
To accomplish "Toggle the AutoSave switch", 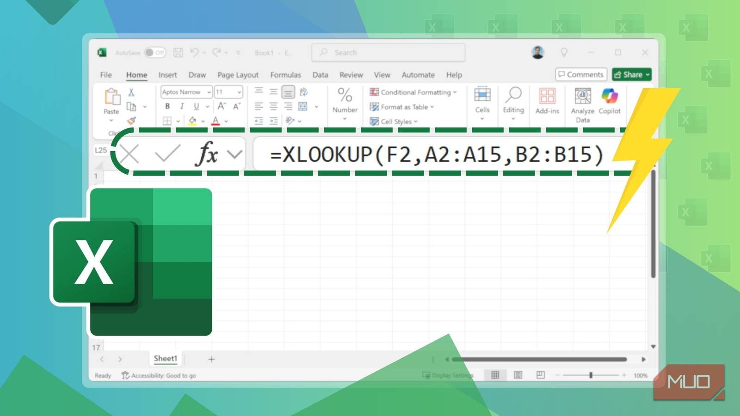I will point(154,53).
